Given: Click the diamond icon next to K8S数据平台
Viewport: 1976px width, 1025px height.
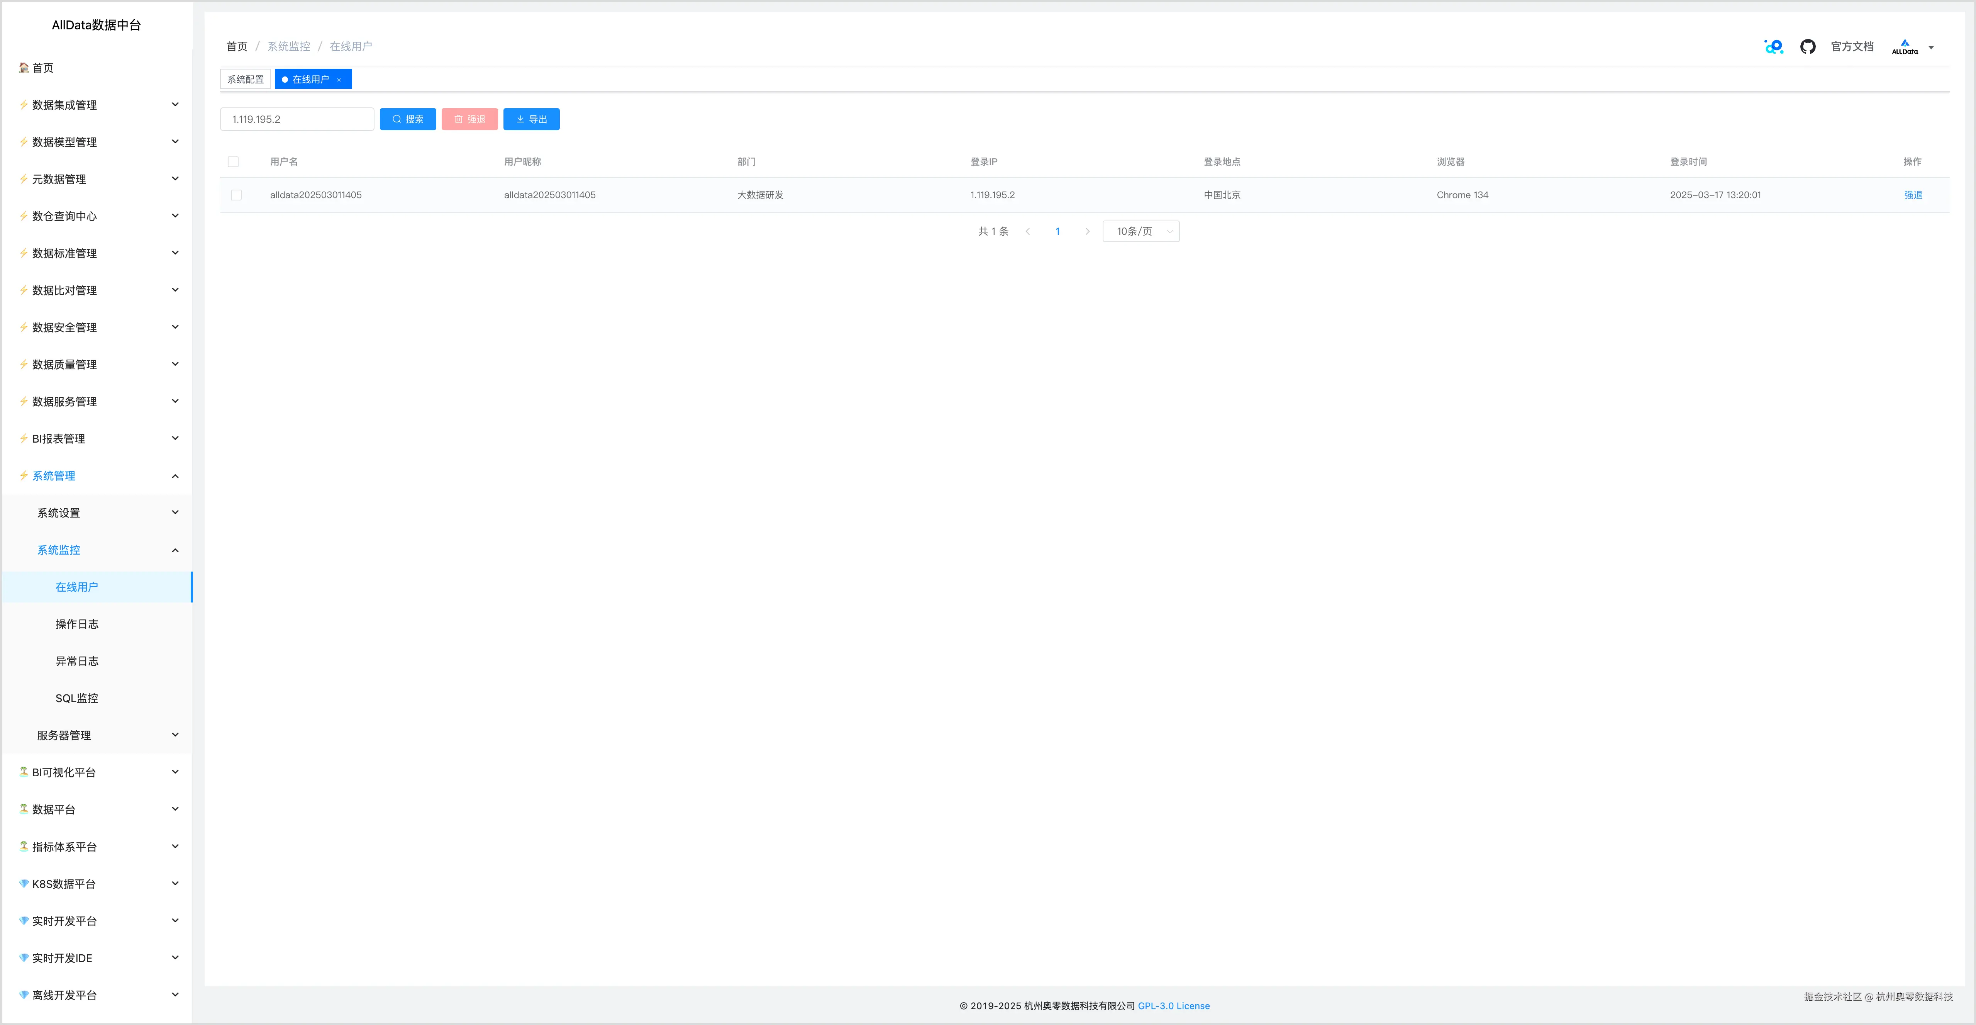Looking at the screenshot, I should [24, 884].
